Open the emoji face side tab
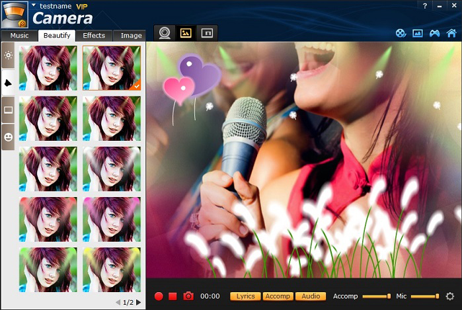Viewport: 462px width, 310px height. tap(9, 137)
